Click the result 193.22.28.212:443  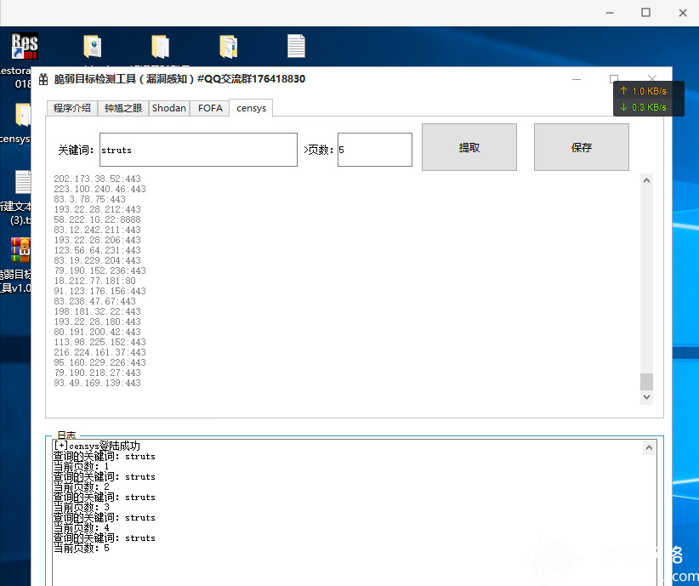pos(97,209)
